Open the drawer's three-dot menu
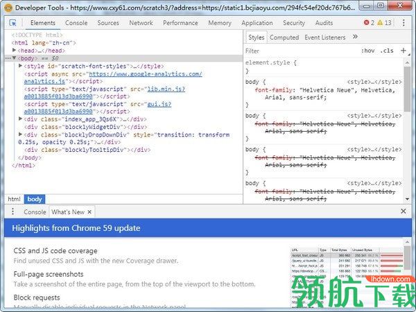This screenshot has width=416, height=312. [12, 211]
